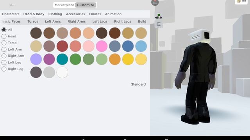Tap the avatar's black suit torso
Screen dimensions: 250x140
coord(200,62)
